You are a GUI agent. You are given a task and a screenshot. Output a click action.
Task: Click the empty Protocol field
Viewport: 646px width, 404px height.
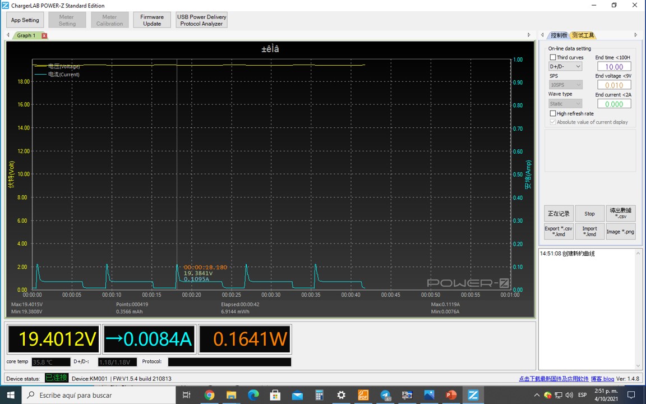pyautogui.click(x=229, y=362)
